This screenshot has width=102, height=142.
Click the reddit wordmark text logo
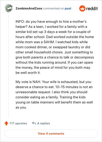tap(92, 8)
